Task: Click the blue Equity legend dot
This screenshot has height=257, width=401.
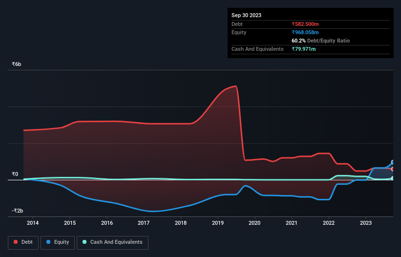Action: [x=48, y=242]
